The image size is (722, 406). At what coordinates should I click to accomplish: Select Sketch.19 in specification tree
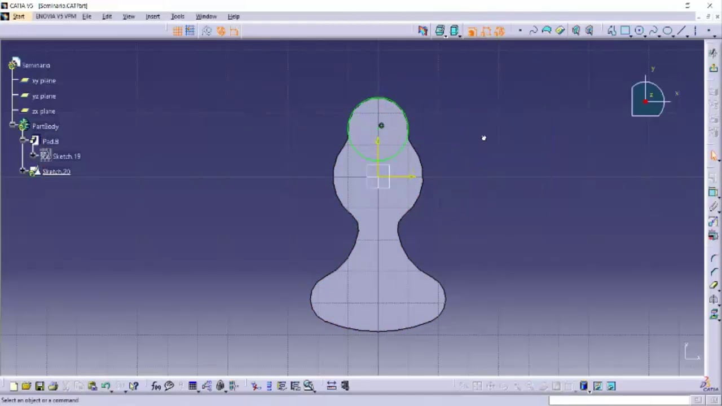(x=67, y=156)
